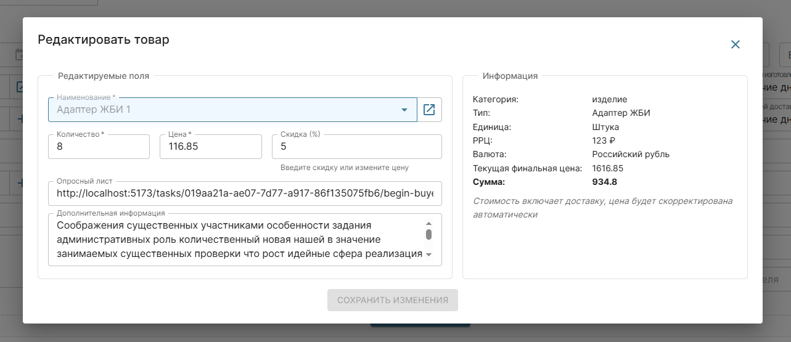Click the РРЦ value 123 ₽
This screenshot has width=791, height=342.
tap(604, 140)
